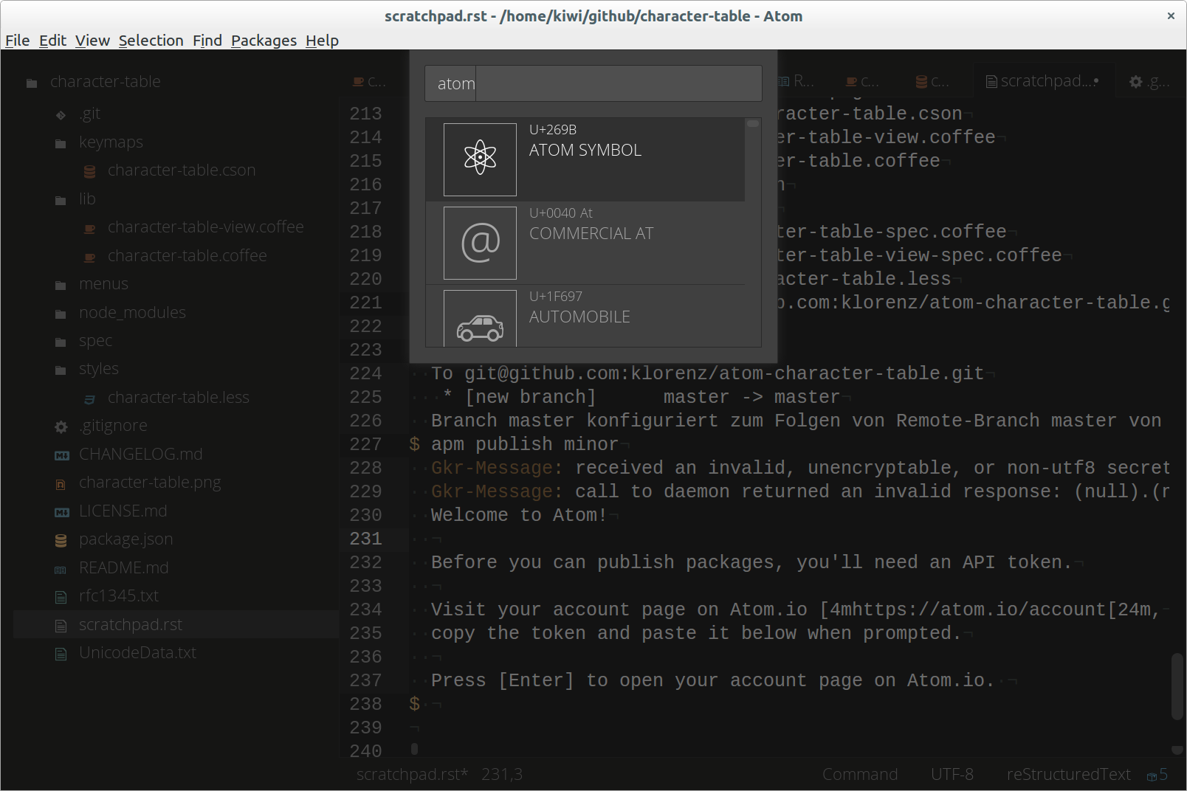The width and height of the screenshot is (1187, 791).
Task: Click 'apm publish minor' on line 227
Action: [x=525, y=444]
